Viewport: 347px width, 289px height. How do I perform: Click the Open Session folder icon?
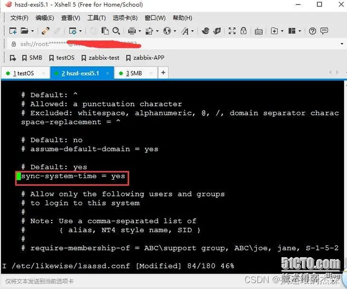coord(24,31)
